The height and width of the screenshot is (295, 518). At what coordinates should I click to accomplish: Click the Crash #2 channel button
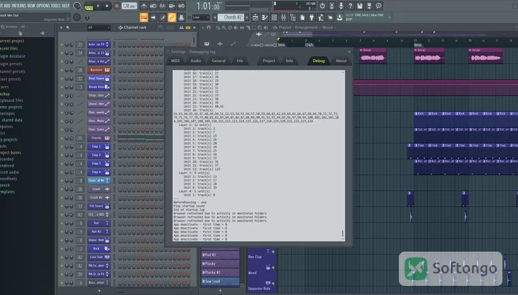click(99, 198)
